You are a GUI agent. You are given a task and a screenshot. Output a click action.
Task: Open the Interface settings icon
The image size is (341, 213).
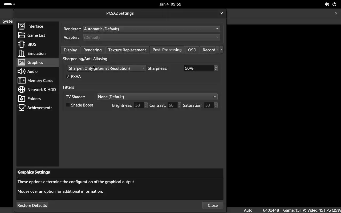pos(22,26)
